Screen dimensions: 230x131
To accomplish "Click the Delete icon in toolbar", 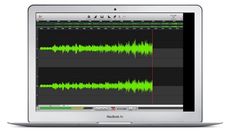I will (x=124, y=17).
